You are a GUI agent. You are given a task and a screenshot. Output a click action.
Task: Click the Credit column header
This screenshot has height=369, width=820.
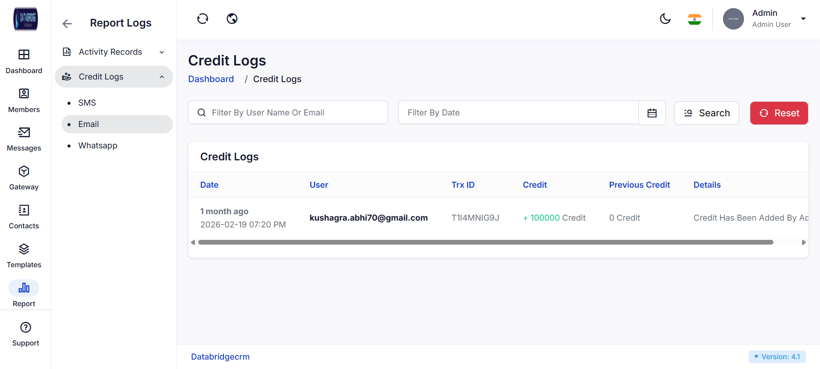(535, 185)
